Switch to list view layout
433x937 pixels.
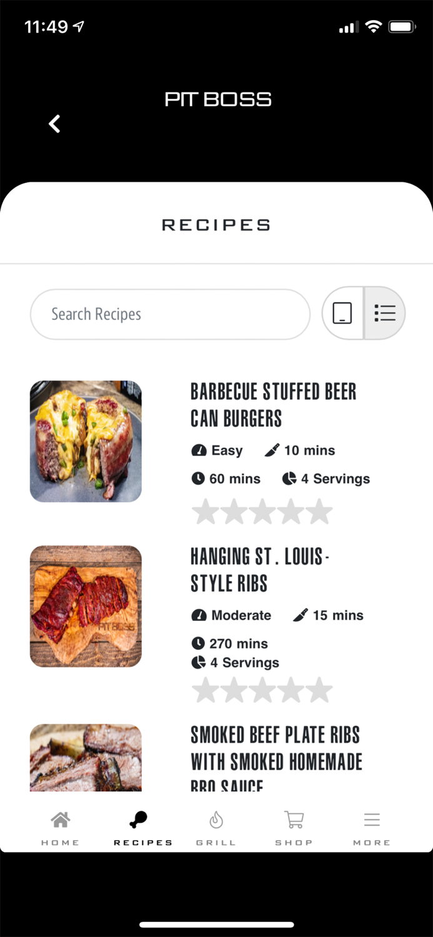coord(385,313)
